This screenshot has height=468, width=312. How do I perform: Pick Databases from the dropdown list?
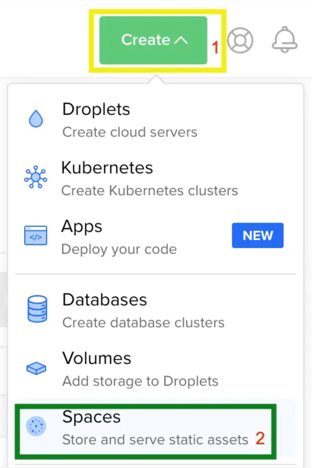[x=104, y=300]
